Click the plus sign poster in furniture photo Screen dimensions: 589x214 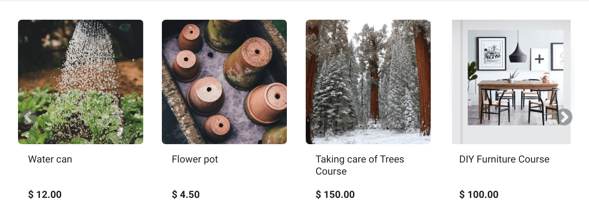(540, 59)
